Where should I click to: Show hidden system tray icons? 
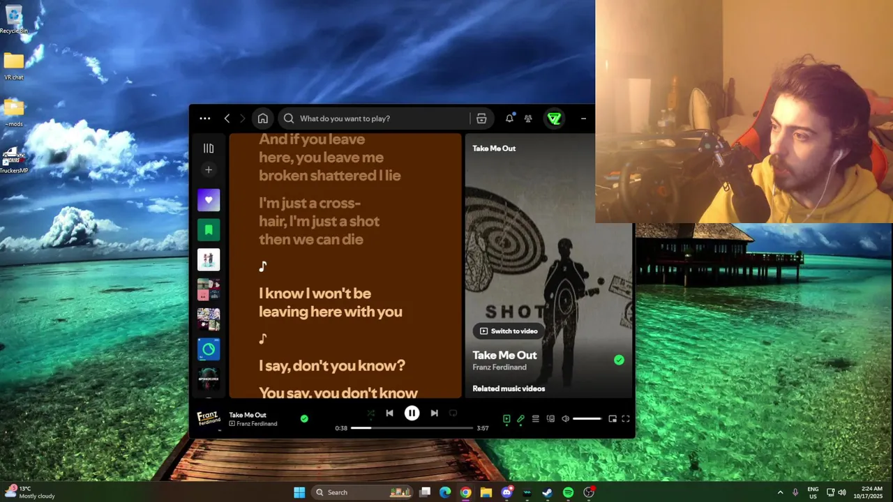[x=781, y=492]
